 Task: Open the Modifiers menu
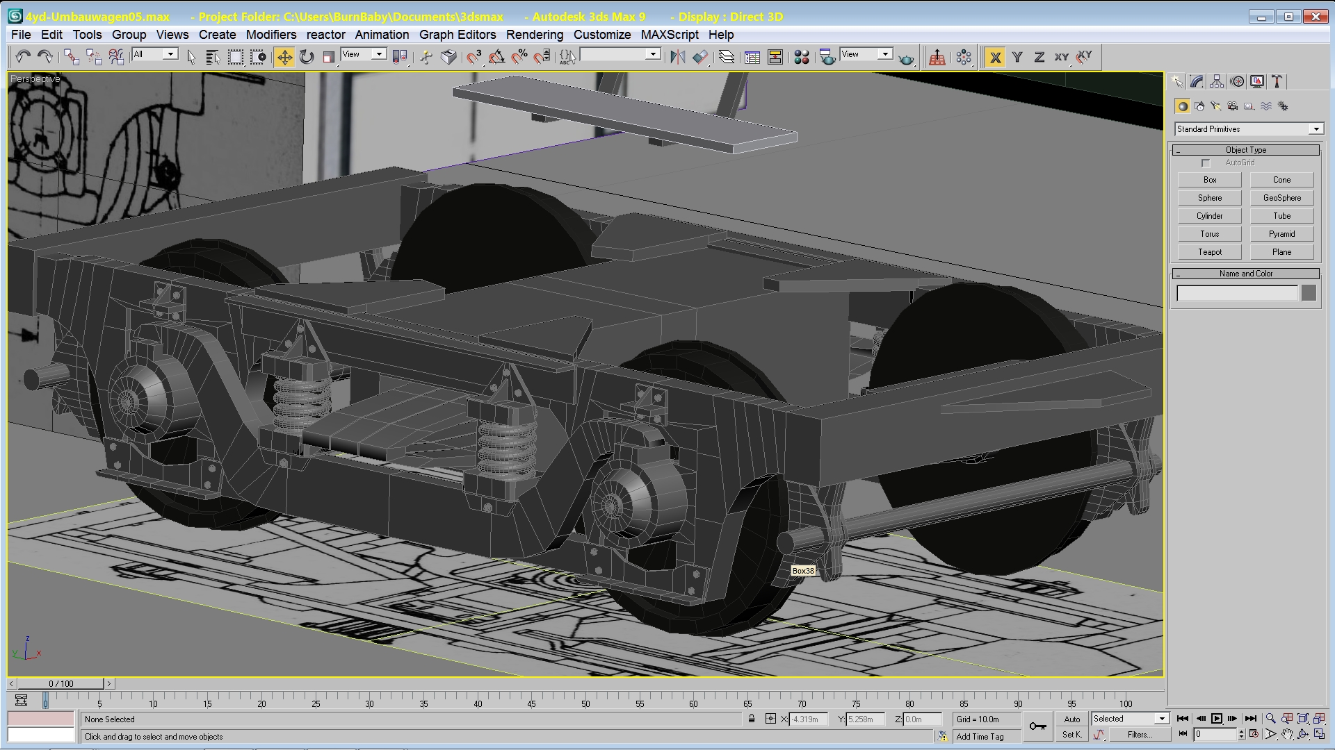pos(270,35)
